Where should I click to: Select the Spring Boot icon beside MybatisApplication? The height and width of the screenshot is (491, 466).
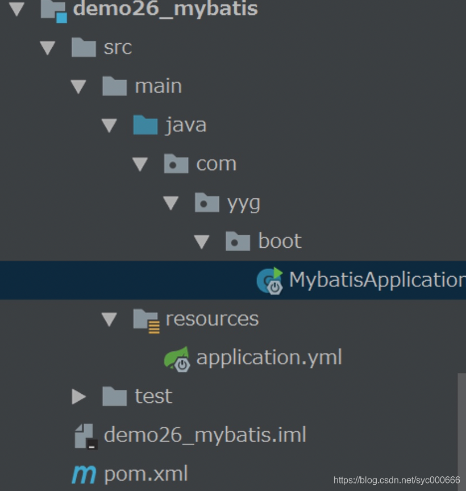point(269,280)
